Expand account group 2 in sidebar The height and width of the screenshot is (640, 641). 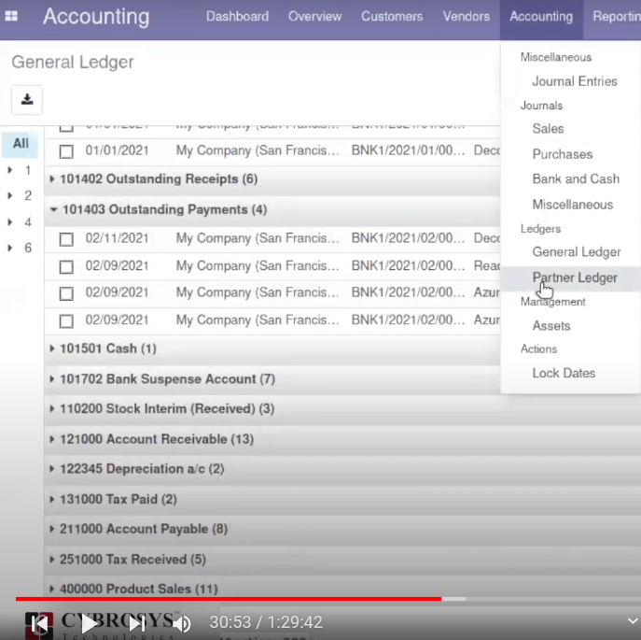(x=10, y=195)
